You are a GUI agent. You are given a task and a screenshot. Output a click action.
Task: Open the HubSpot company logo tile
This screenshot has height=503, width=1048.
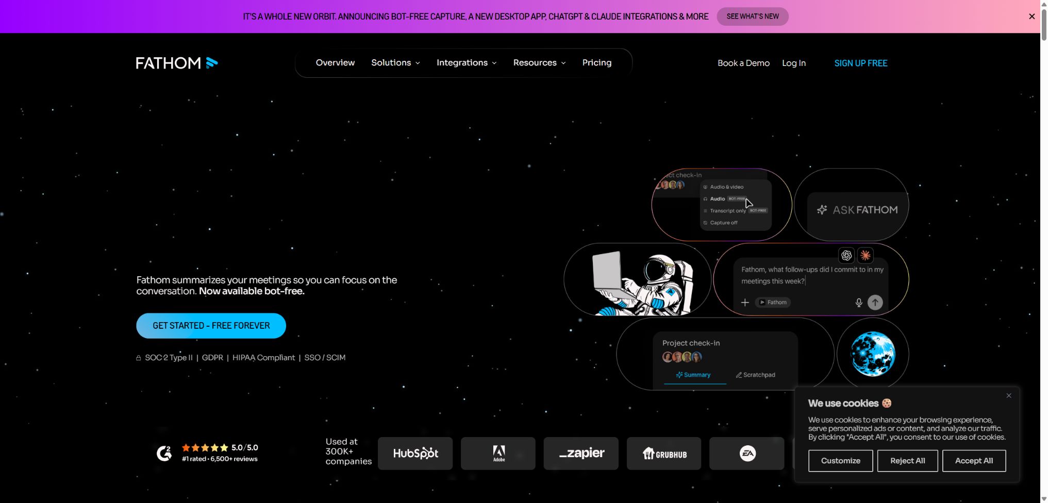(415, 454)
